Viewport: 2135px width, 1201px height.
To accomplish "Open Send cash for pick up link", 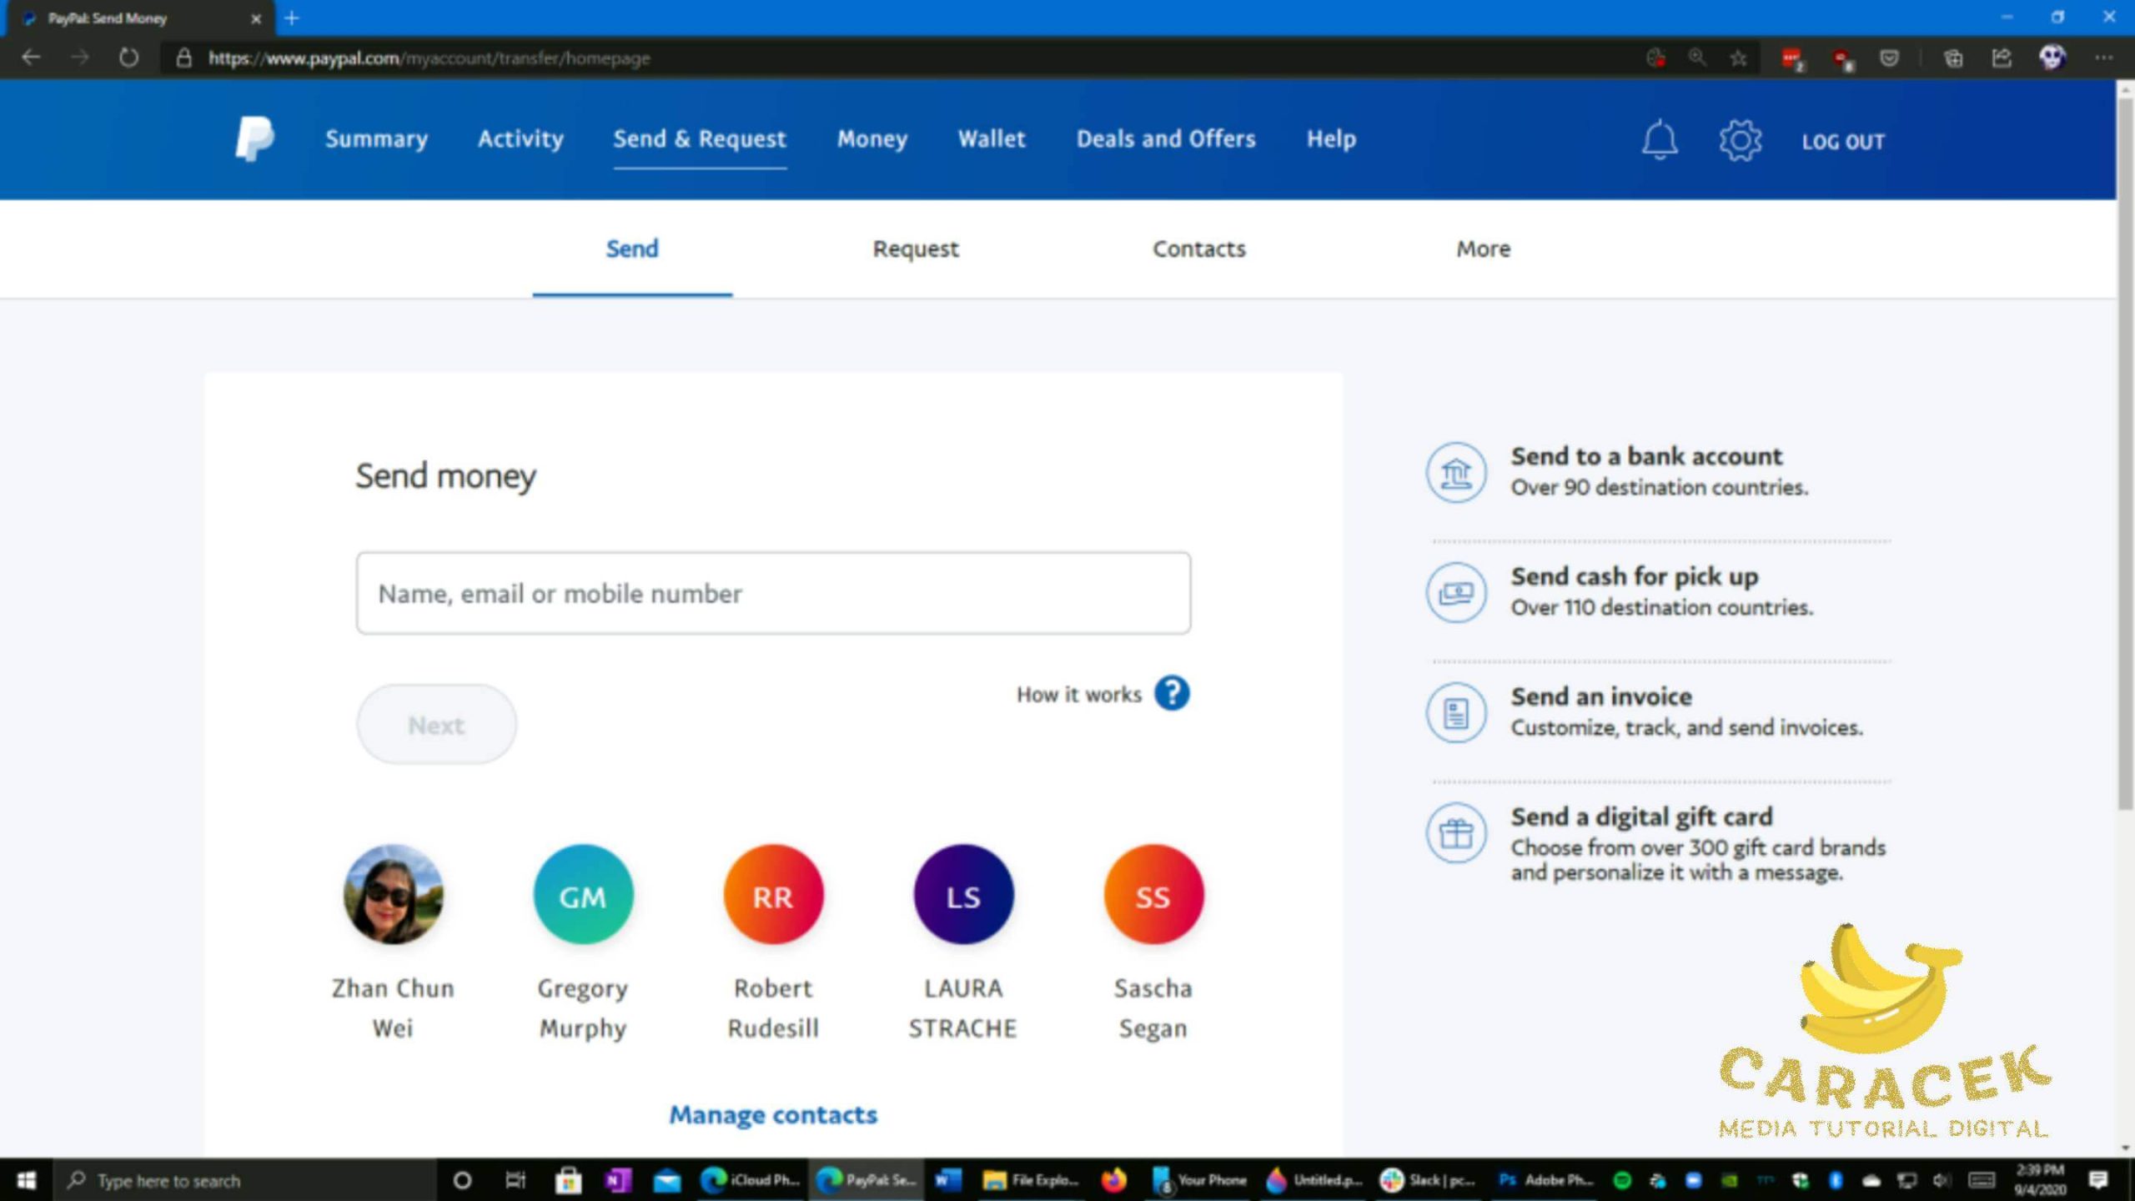I will coord(1635,576).
